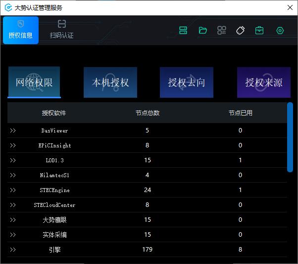
Task: Expand the EPiCInsight row
Action: [13, 145]
